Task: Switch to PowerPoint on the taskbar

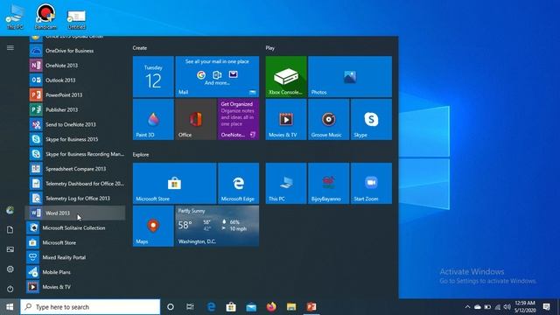Action: click(x=311, y=307)
